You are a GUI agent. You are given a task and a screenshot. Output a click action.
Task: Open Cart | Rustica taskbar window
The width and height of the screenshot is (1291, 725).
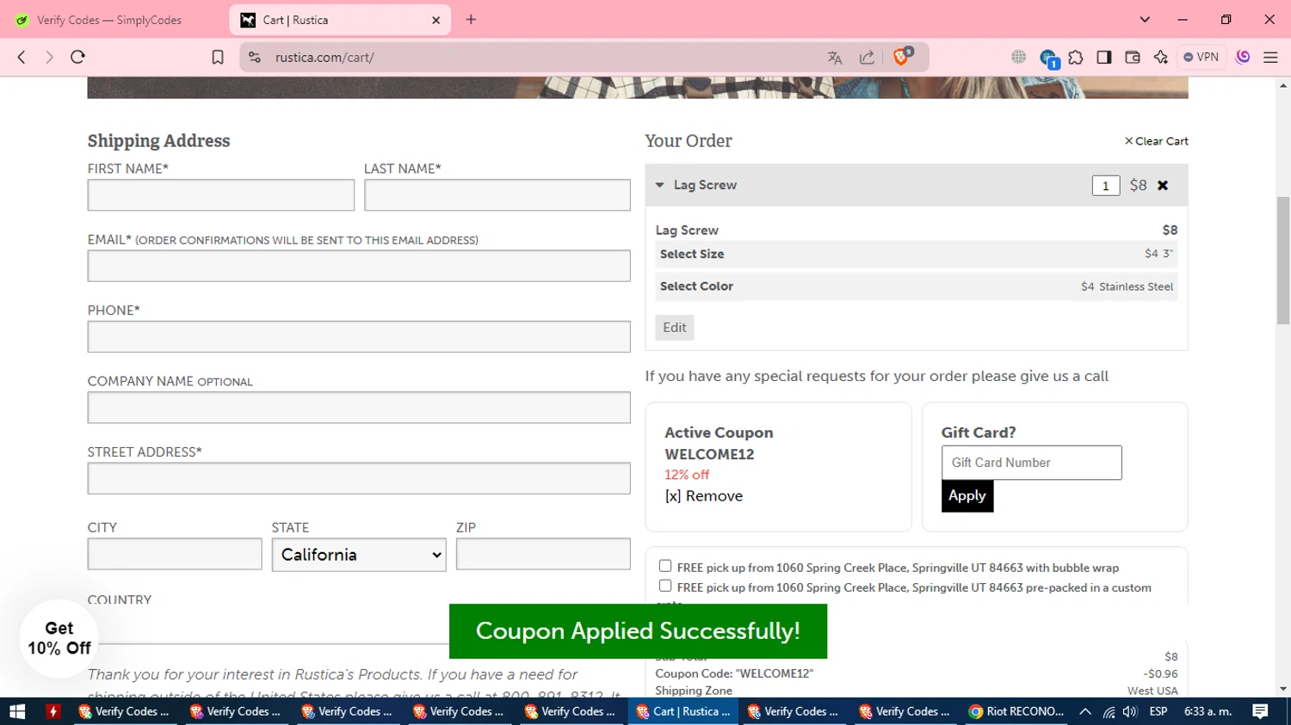point(683,711)
